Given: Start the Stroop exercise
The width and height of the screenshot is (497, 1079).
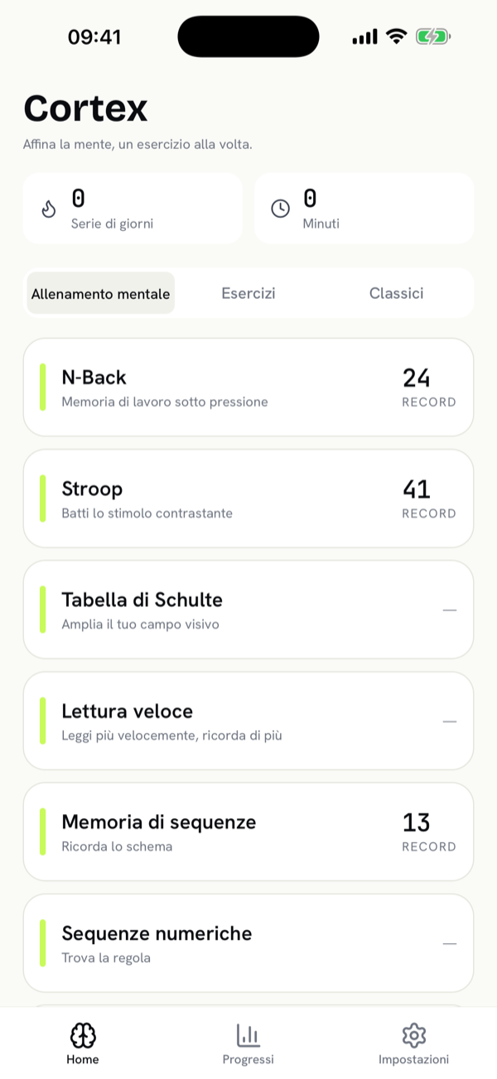Looking at the screenshot, I should pos(248,498).
